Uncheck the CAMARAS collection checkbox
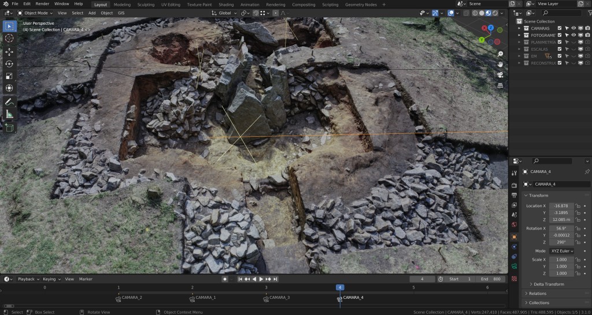Viewport: 592px width, 315px height. [560, 28]
